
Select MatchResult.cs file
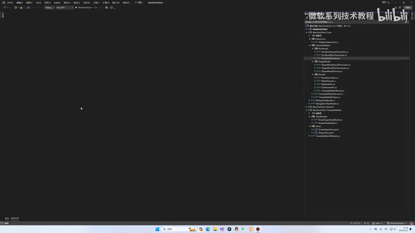click(328, 81)
